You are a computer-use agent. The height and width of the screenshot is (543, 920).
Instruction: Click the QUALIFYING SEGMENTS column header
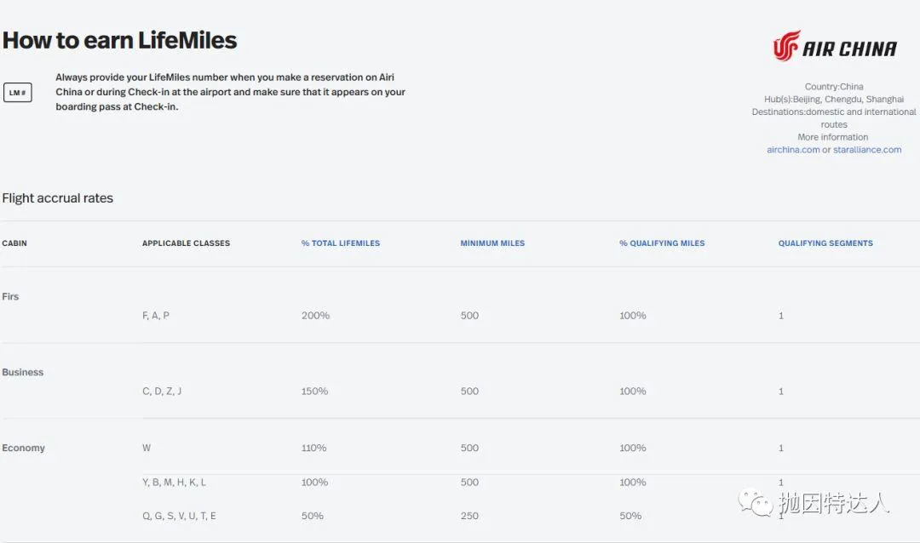pyautogui.click(x=825, y=243)
